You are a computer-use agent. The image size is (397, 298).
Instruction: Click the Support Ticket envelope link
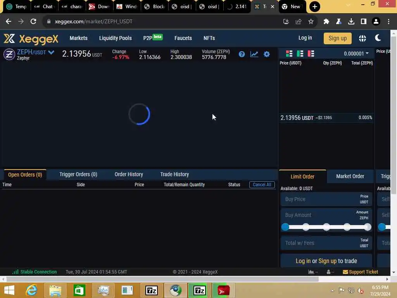(x=360, y=272)
